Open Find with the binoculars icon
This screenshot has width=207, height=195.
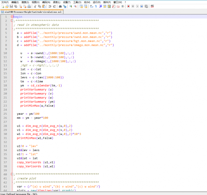(x=60, y=6)
